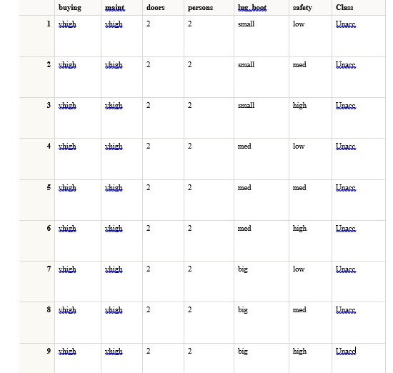Click the 'buying' column header
The image size is (393, 373).
point(78,8)
